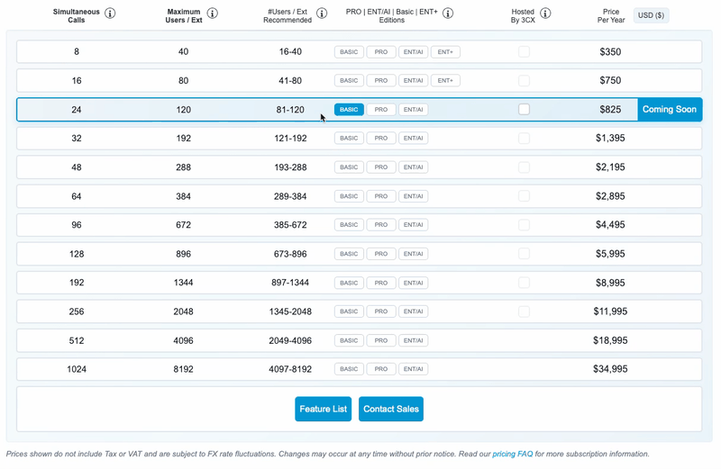Click the $1,395 price
Image resolution: width=721 pixels, height=469 pixels.
pyautogui.click(x=610, y=138)
